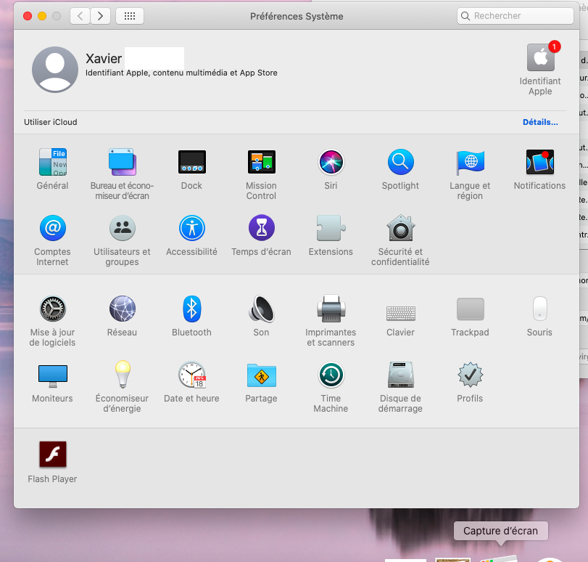Click the Xavier account name

(x=104, y=59)
